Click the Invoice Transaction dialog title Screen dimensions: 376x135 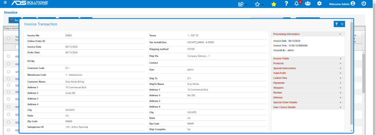(x=41, y=24)
